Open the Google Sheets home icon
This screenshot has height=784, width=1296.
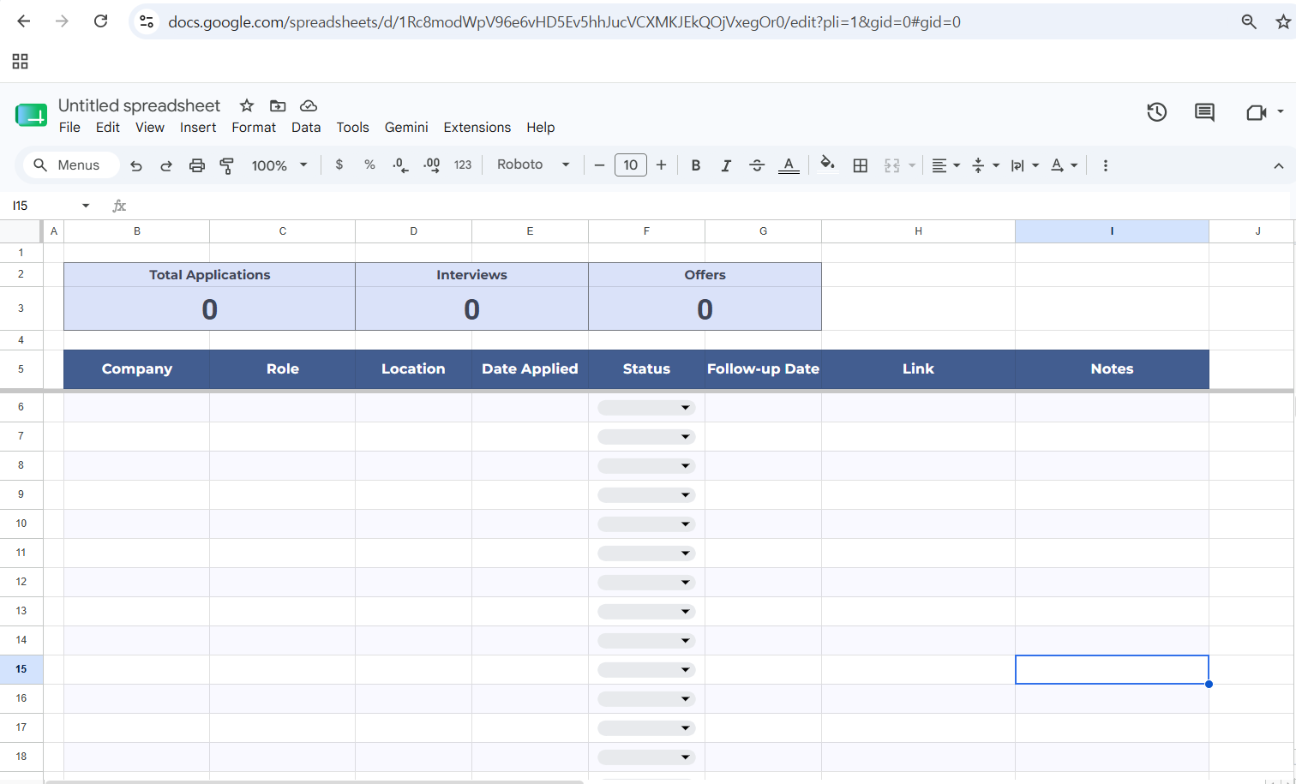[x=32, y=115]
